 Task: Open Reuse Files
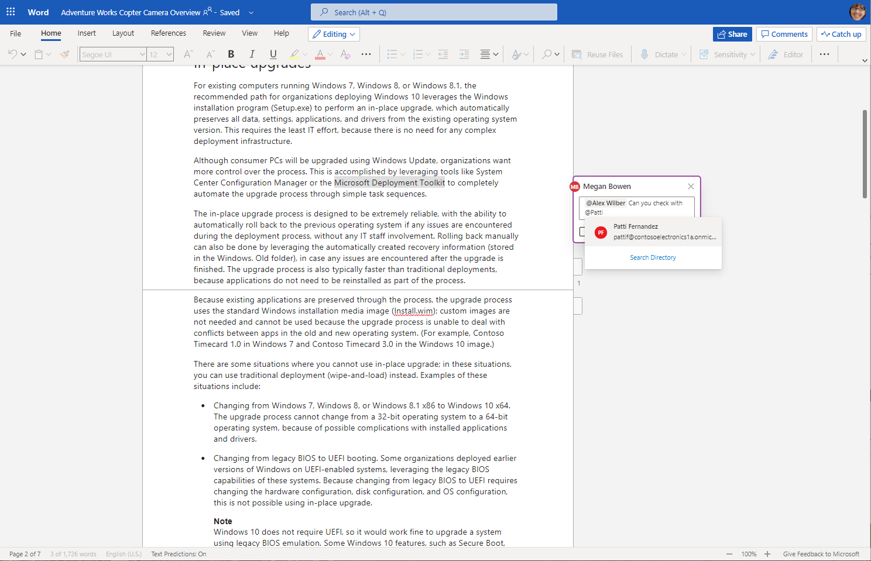coord(598,54)
